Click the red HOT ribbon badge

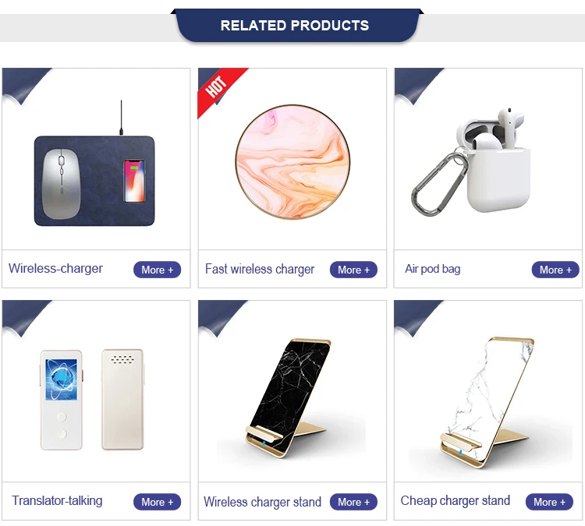click(220, 90)
